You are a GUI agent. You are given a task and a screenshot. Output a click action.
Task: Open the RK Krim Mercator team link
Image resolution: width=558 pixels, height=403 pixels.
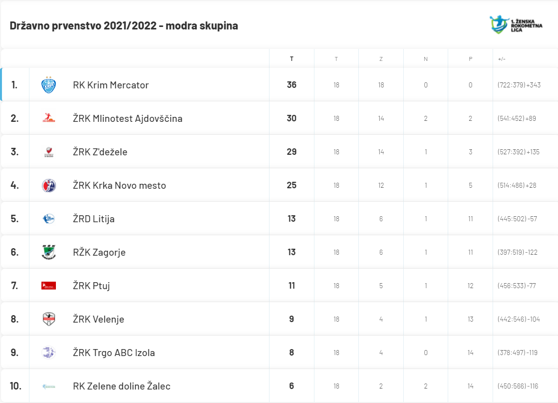coord(111,85)
